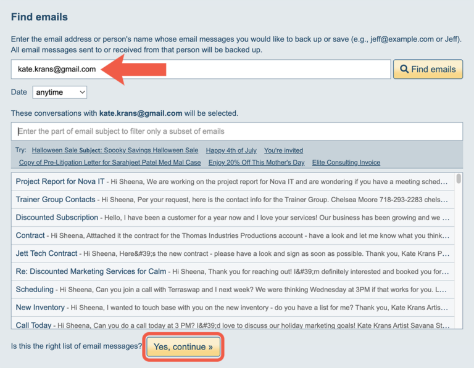
Task: Select the Contract email about Thomas Industries
Action: (233, 235)
